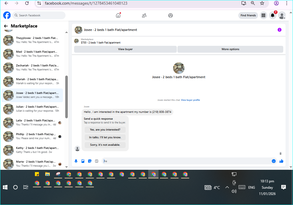This screenshot has width=293, height=205.
Task: Open the clock showing 10:13 pm
Action: point(267,181)
